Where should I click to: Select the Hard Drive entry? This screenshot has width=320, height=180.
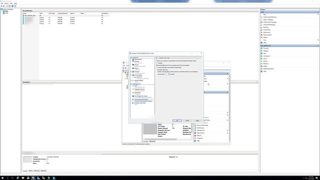(139, 77)
